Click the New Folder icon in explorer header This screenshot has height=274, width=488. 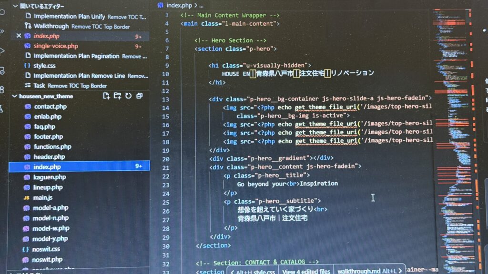(118, 96)
